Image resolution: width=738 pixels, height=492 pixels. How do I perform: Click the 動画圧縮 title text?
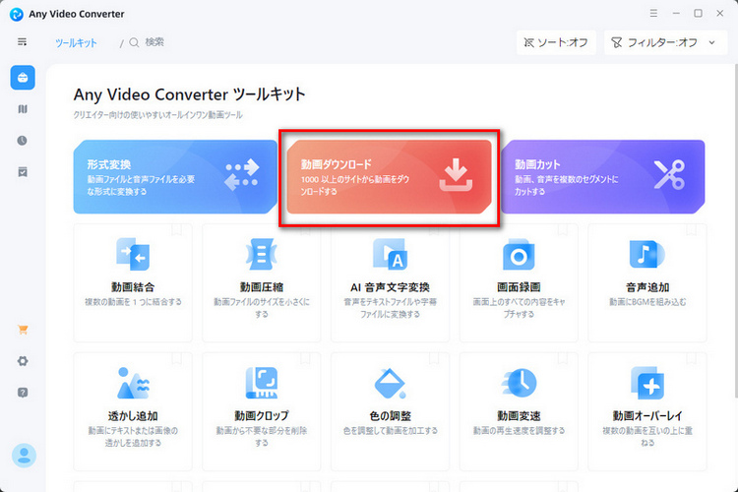click(x=261, y=287)
